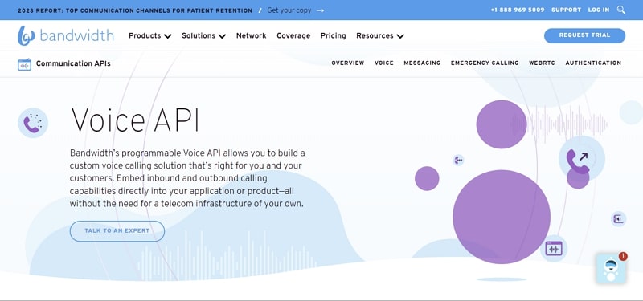Click the audio waveform window icon
This screenshot has height=301, width=643.
click(554, 248)
